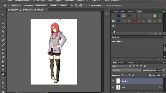Select the Rectangular Marquee tool
166x93 pixels.
pos(3,19)
